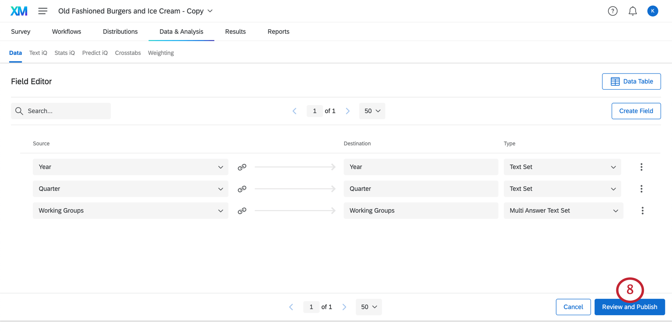Open the help question mark icon
The image size is (672, 335).
[612, 11]
